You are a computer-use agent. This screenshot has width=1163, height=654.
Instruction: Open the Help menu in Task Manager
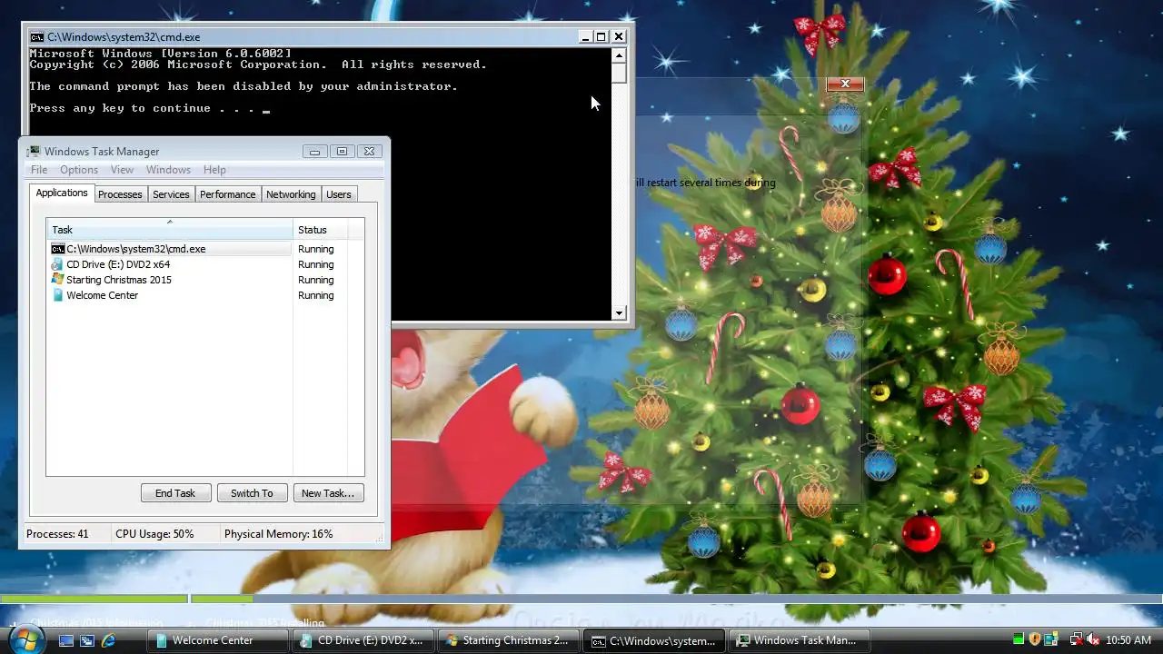214,170
